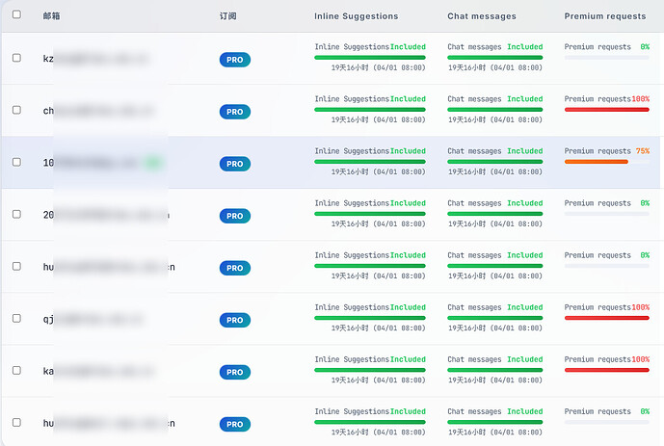
Task: Click the red Premium requests bar in ka row
Action: [x=607, y=370]
